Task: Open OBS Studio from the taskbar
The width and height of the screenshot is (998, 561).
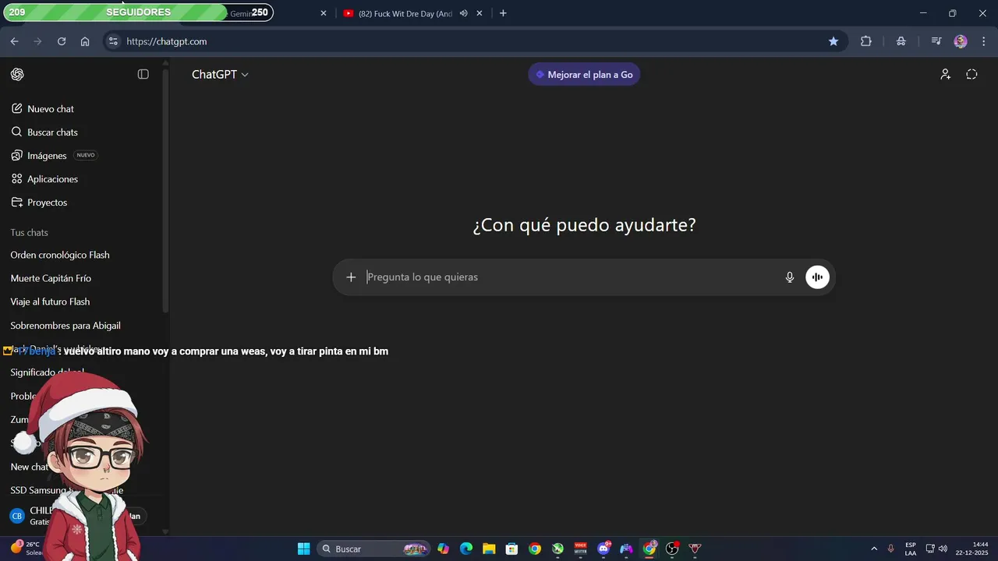Action: [672, 549]
